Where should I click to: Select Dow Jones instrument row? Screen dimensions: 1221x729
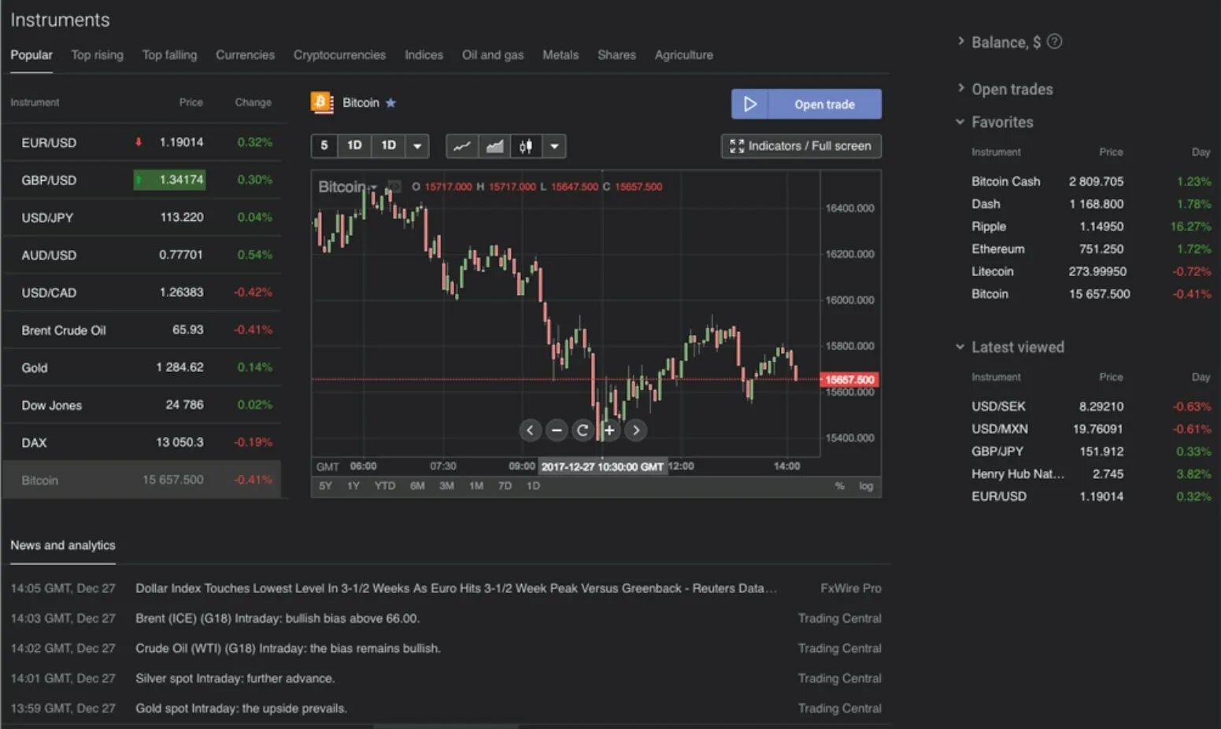pos(142,405)
